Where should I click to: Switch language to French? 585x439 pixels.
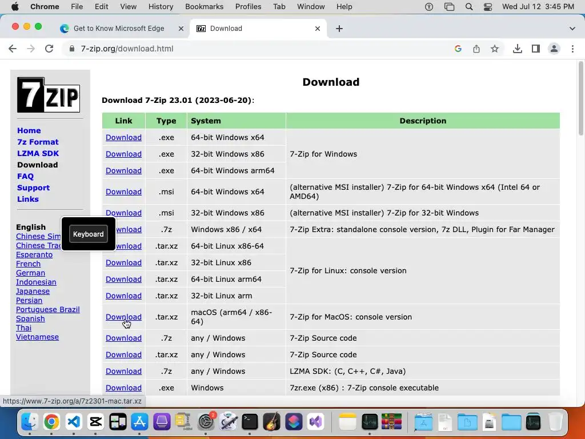click(x=28, y=264)
